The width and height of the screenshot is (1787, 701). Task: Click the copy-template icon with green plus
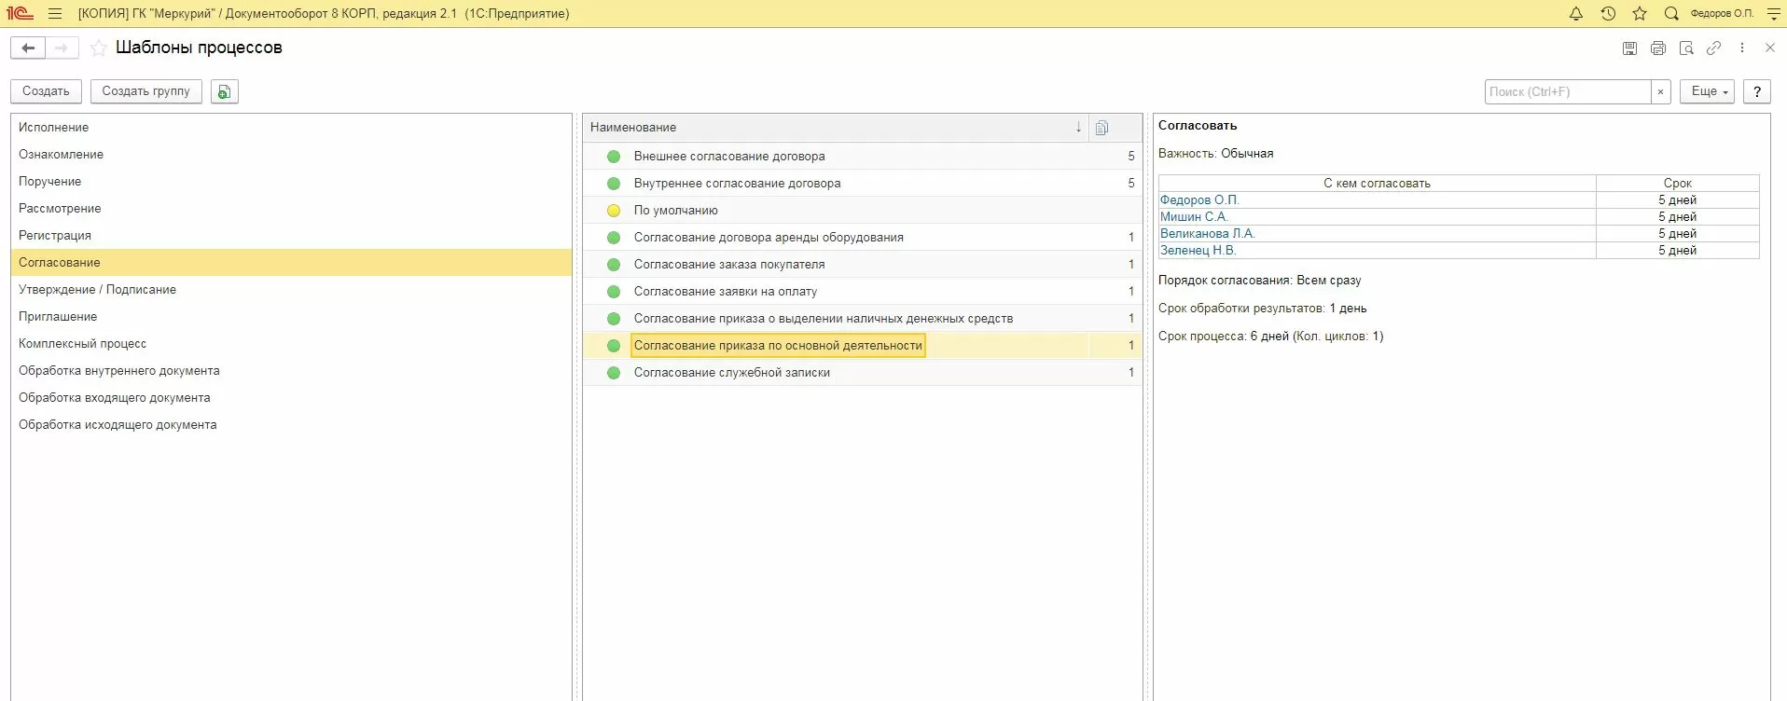224,91
